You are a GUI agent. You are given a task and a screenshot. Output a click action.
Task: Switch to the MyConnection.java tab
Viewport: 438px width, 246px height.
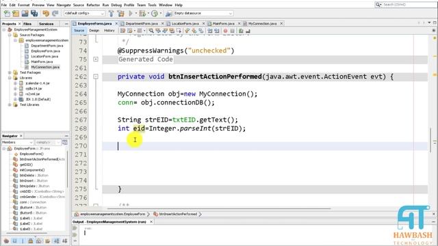(262, 23)
